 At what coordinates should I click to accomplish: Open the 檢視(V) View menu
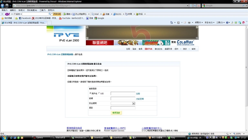point(21,10)
